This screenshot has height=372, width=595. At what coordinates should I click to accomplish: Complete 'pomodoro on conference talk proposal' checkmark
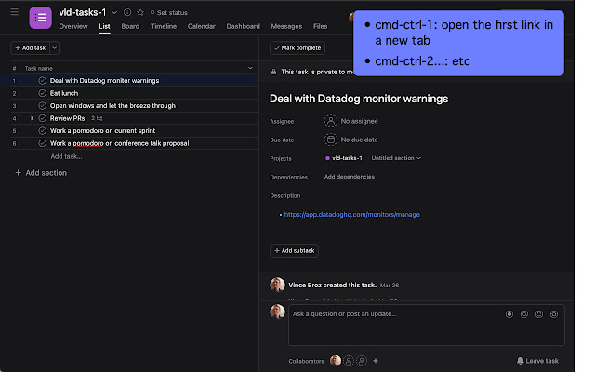43,143
